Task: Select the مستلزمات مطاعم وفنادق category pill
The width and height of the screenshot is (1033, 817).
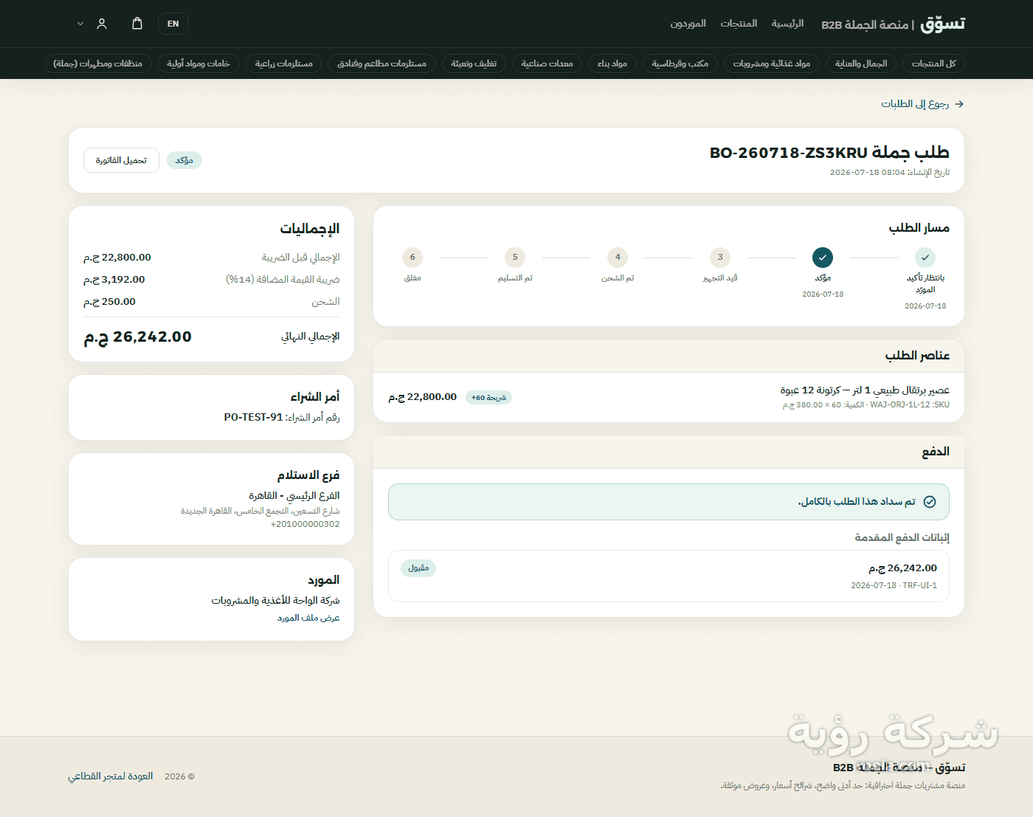Action: pos(381,63)
